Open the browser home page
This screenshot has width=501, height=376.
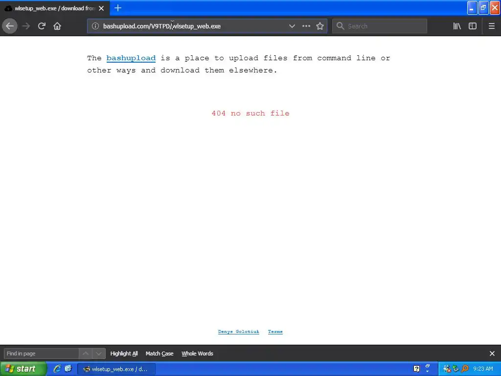(x=57, y=26)
